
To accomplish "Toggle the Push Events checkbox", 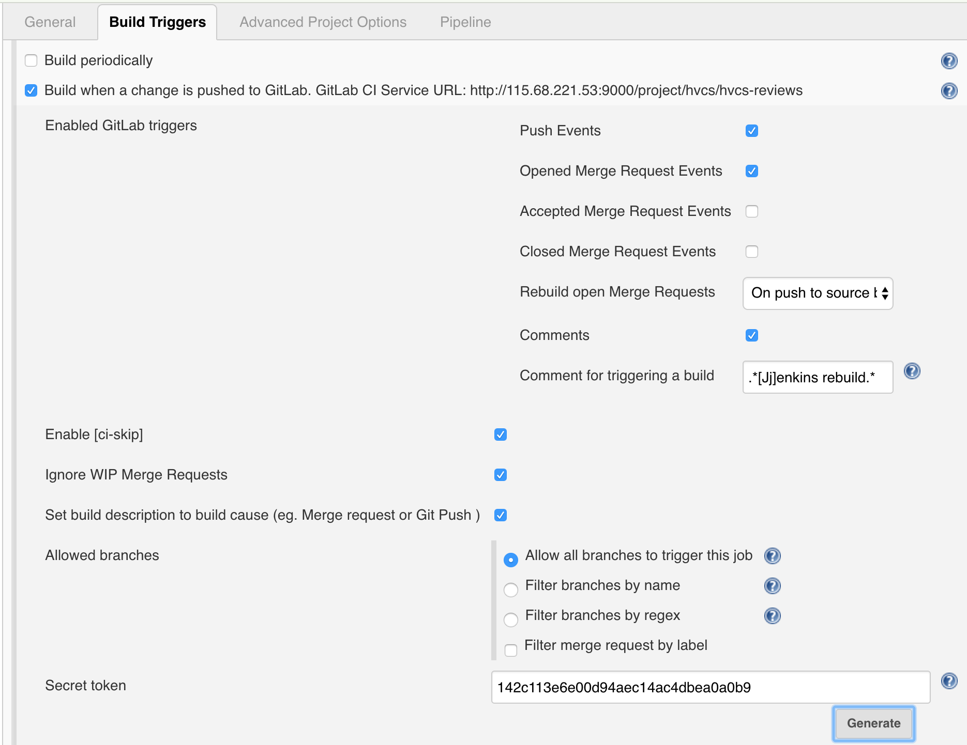I will tap(752, 131).
